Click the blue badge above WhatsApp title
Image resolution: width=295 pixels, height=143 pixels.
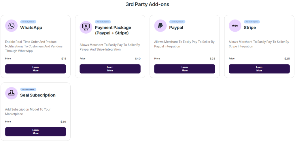pyautogui.click(x=28, y=22)
